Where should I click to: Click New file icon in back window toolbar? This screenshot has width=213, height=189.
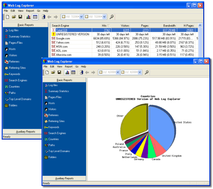(8, 17)
